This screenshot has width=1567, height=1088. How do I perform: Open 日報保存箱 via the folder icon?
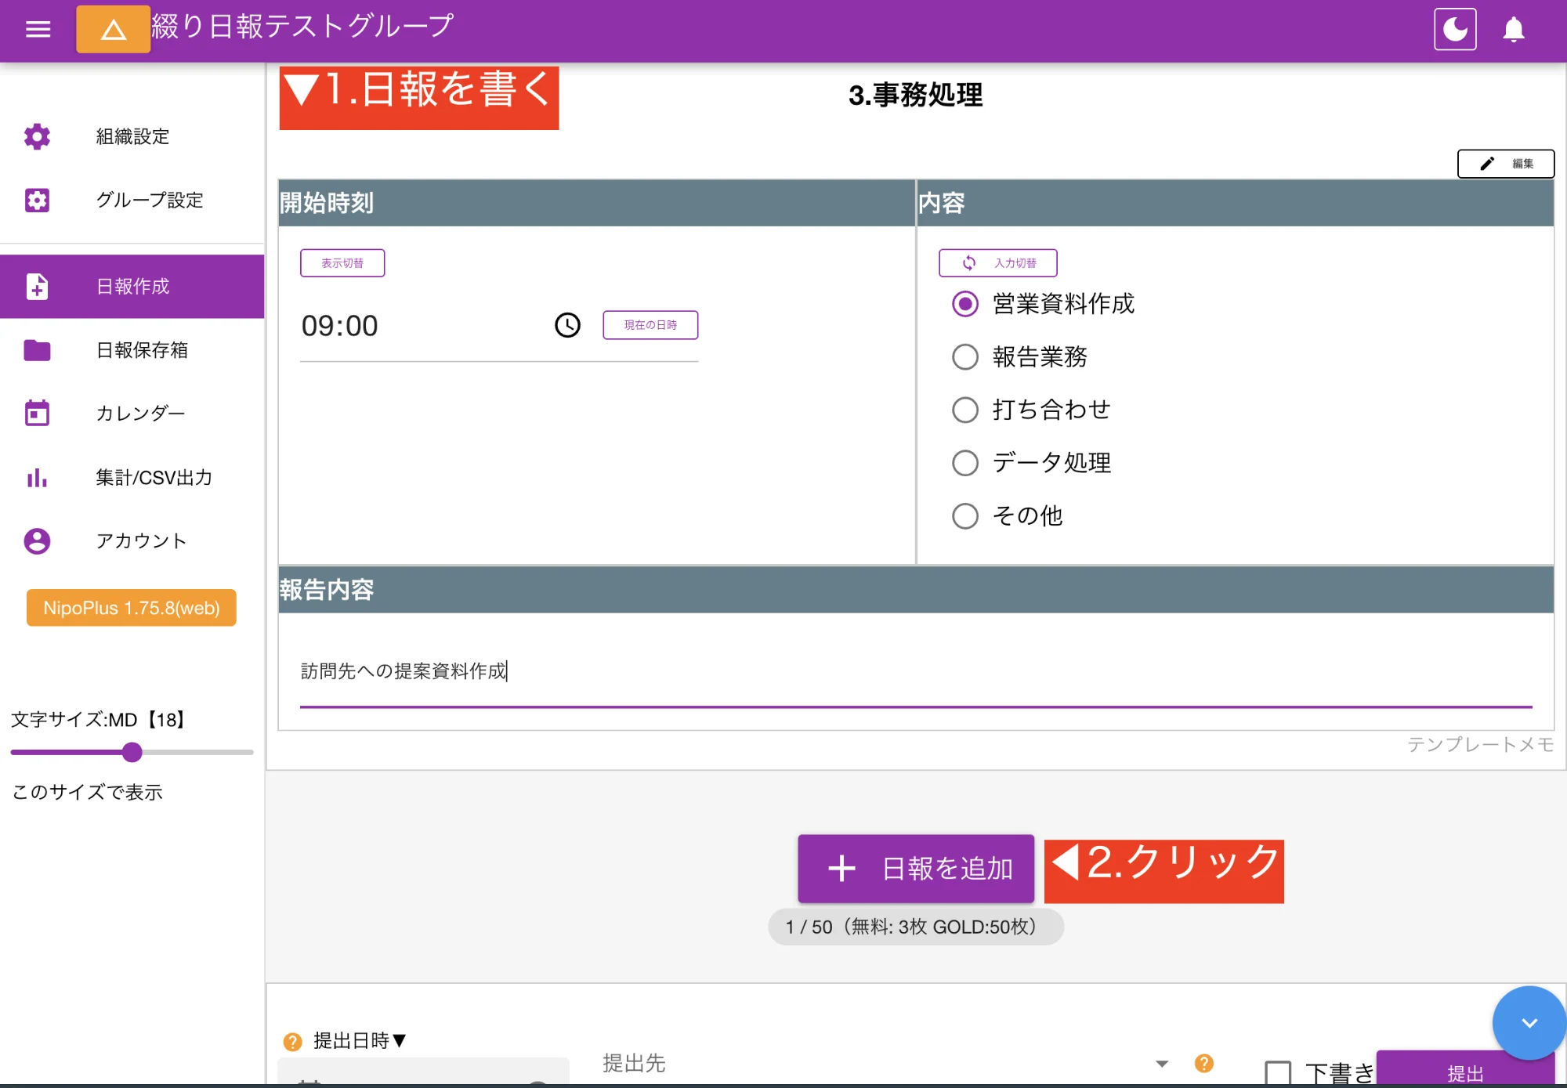[37, 350]
